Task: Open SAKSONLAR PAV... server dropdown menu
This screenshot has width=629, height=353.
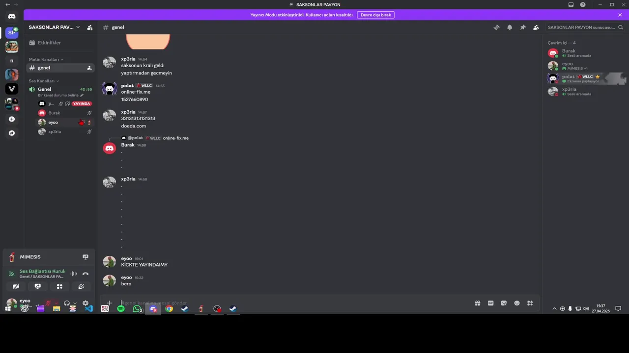Action: [x=54, y=27]
